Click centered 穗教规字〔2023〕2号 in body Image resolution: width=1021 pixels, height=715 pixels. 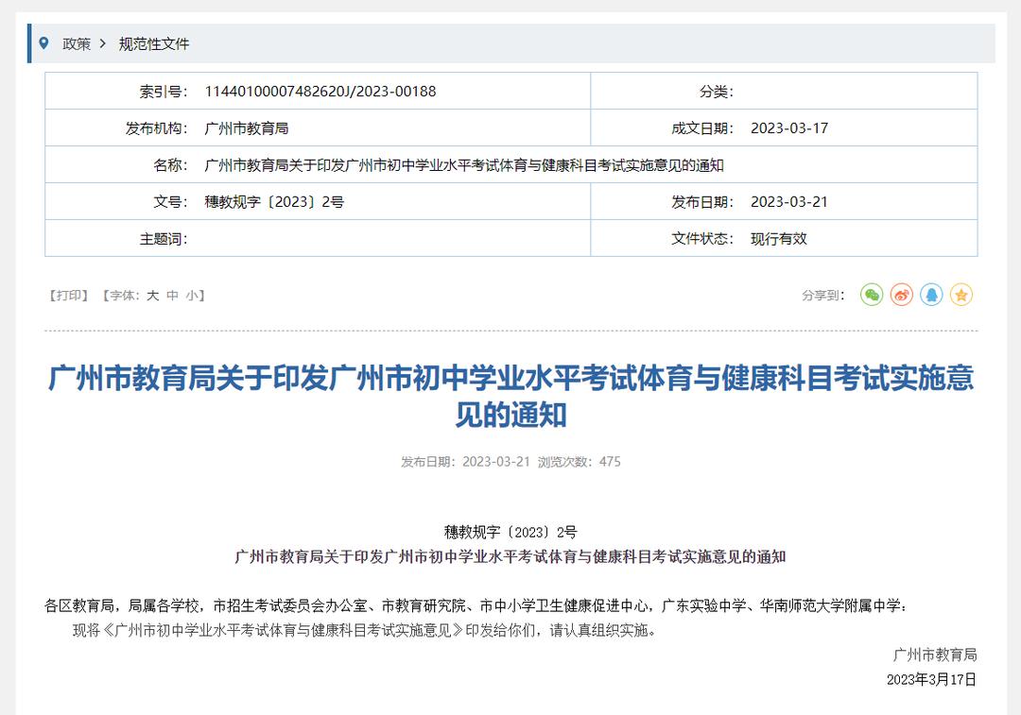tap(510, 532)
